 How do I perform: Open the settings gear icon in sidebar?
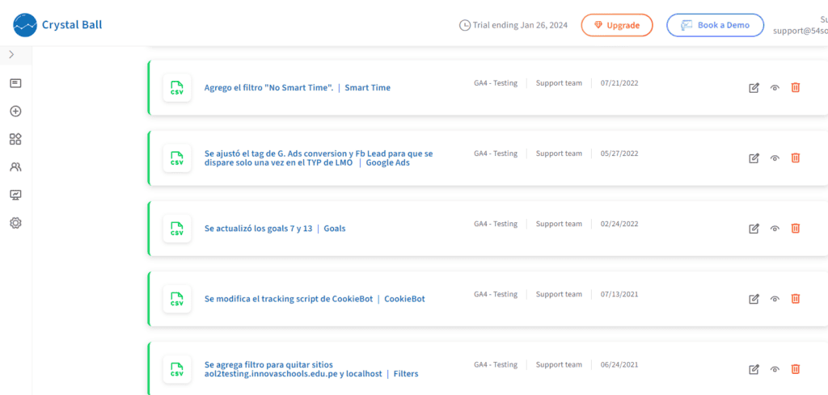[x=15, y=223]
